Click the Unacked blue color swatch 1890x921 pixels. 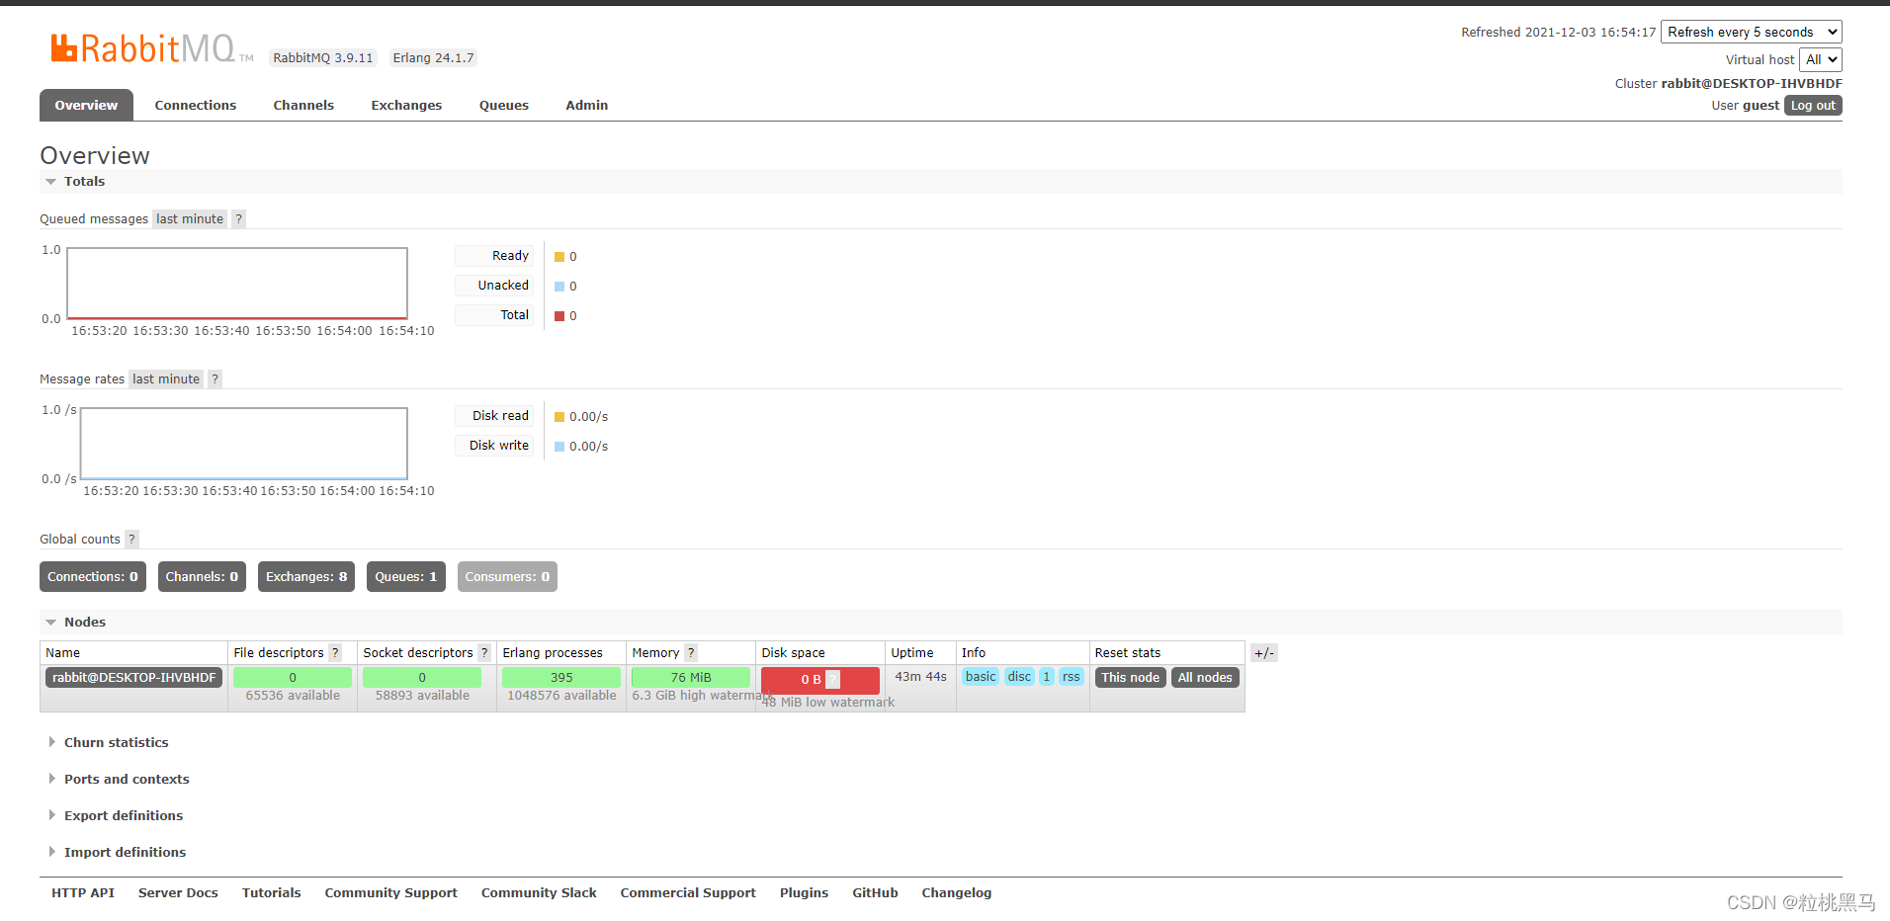[x=559, y=287]
